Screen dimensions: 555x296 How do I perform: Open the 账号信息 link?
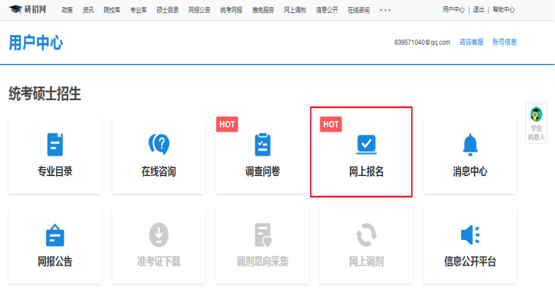[504, 42]
